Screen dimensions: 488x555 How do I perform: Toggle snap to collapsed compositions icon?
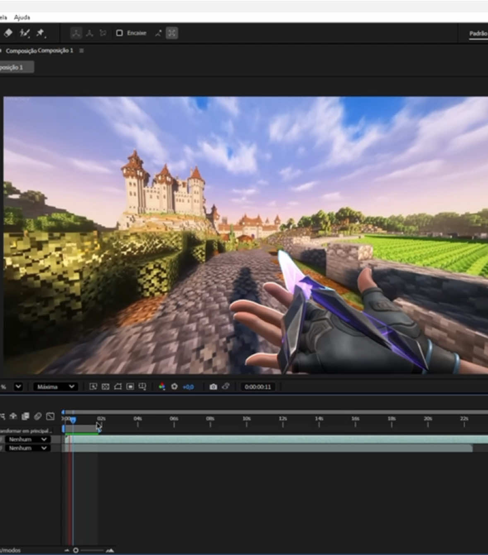[x=172, y=33]
